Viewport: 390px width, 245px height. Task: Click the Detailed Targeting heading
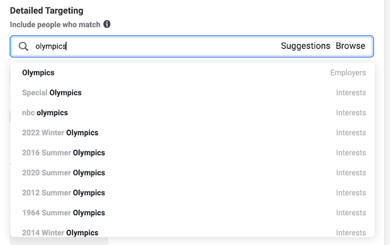pos(47,10)
